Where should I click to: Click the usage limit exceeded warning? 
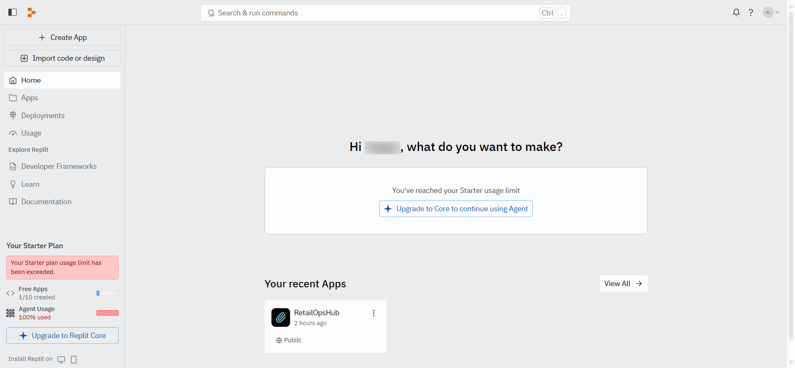click(62, 267)
